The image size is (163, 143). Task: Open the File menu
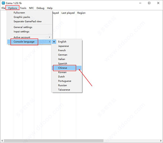(x=3, y=8)
